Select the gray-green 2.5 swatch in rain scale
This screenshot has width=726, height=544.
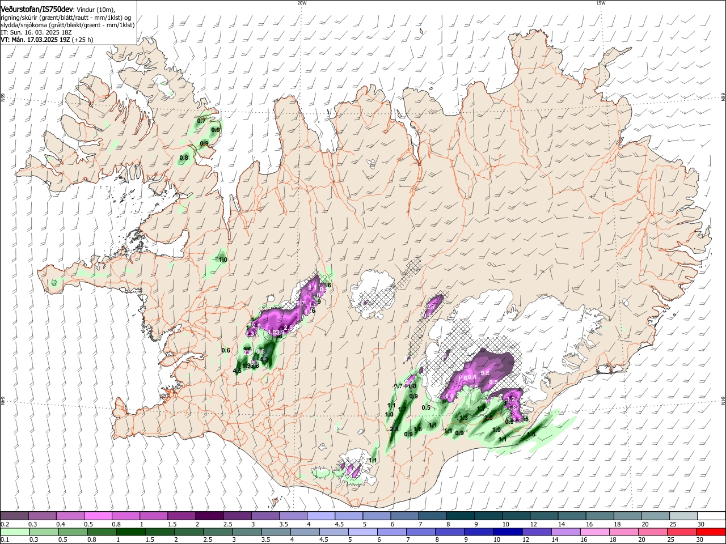click(x=218, y=532)
